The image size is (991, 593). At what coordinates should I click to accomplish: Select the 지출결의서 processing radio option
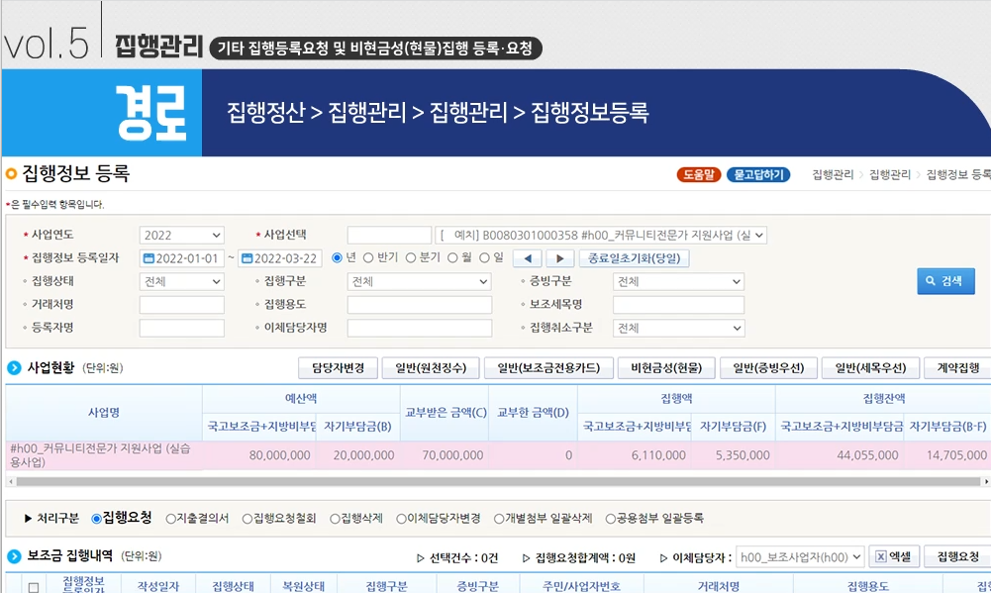pyautogui.click(x=170, y=519)
